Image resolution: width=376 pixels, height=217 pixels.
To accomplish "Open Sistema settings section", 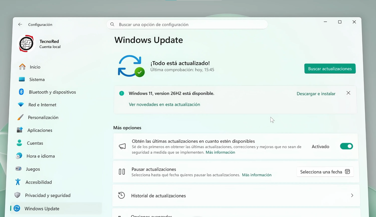I will coord(37,79).
